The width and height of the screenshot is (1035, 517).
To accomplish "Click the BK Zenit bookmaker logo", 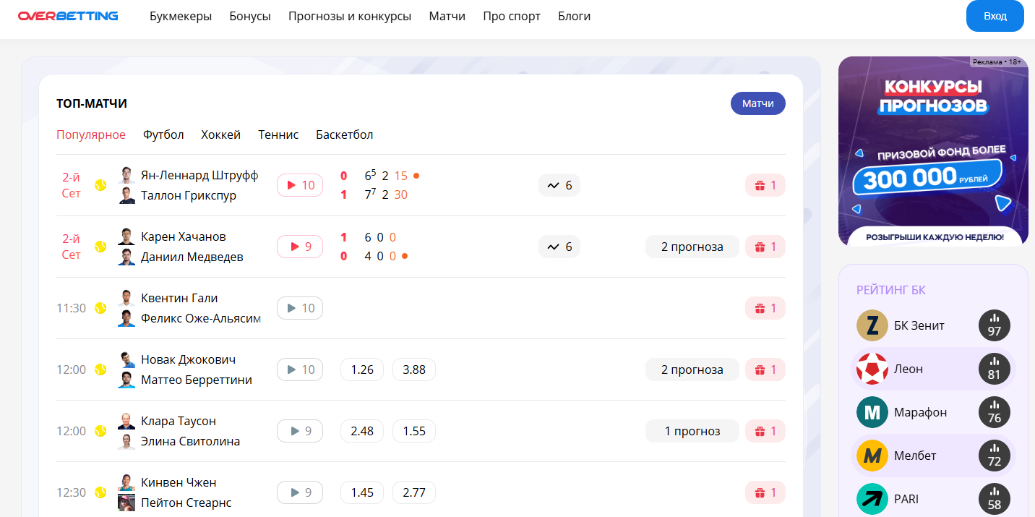I will coord(872,325).
